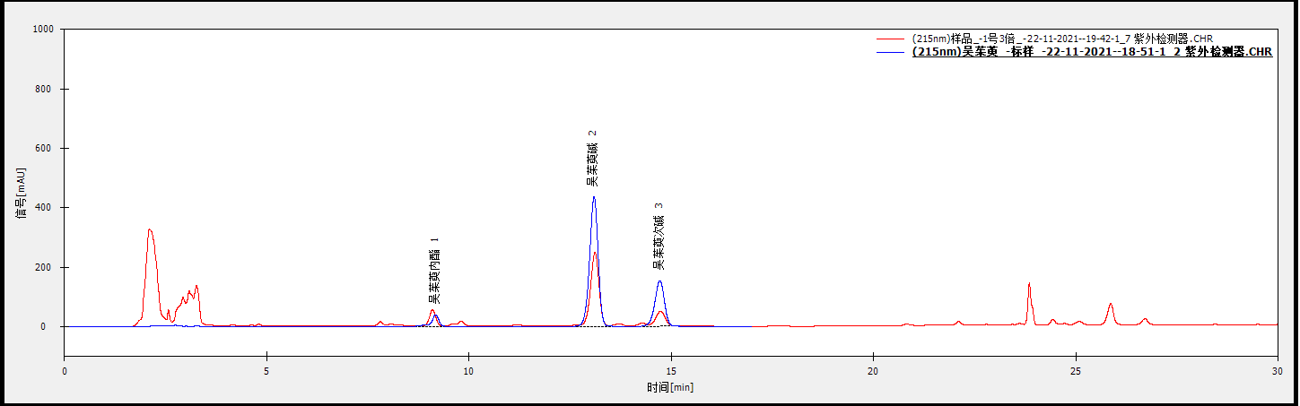The image size is (1300, 406).
Task: Click the 吴茱萸内酯 peak 1 label
Action: 435,271
